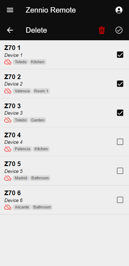Uncheck the Z70 1 checkbox

tap(120, 55)
